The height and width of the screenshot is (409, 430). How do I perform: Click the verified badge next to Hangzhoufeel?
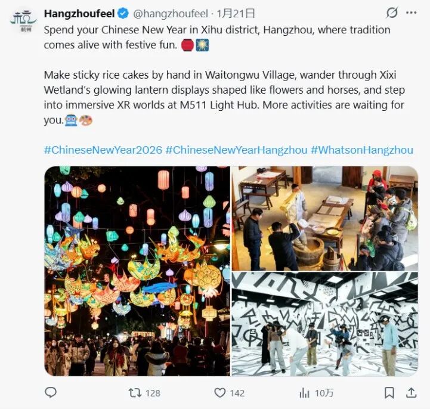[x=123, y=13]
